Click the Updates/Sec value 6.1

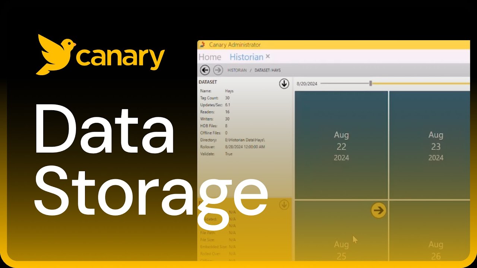228,105
